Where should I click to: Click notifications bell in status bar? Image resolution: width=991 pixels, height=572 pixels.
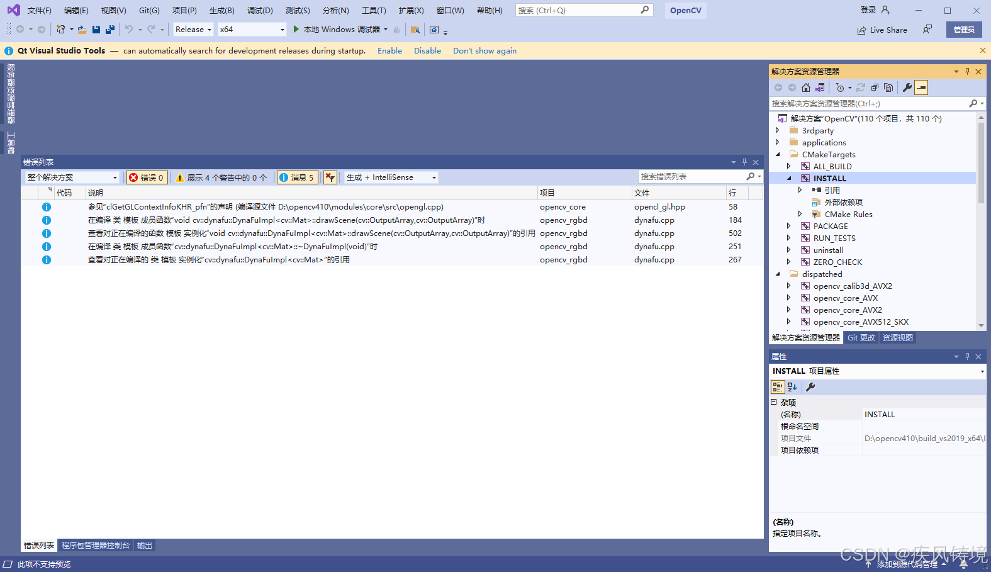[963, 564]
